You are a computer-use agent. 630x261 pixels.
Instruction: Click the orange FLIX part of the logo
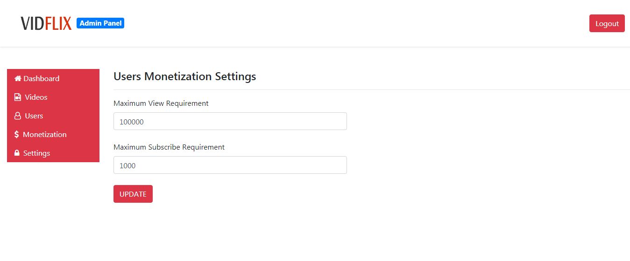click(58, 23)
